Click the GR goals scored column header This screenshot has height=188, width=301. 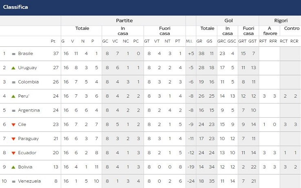coord(199,41)
